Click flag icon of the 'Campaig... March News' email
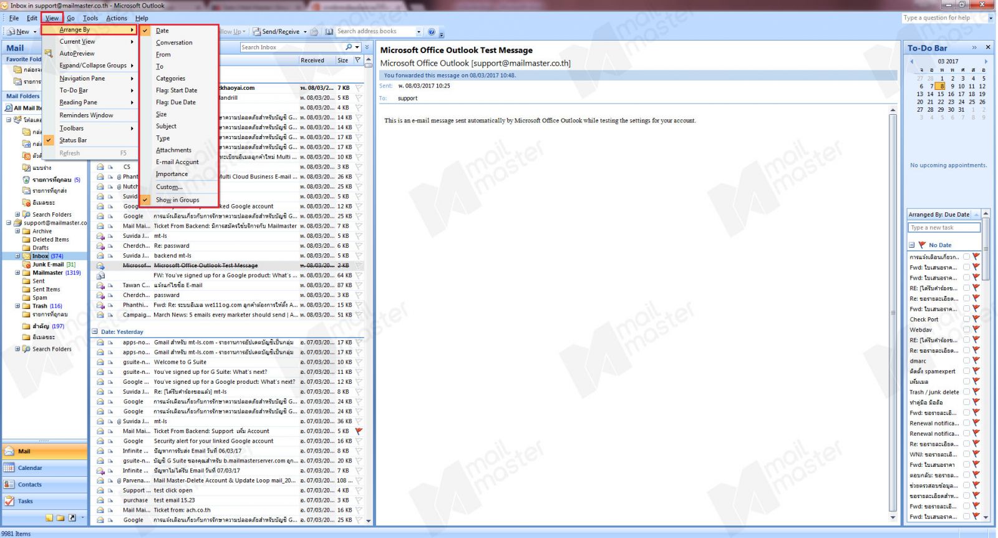998x538 pixels. [359, 315]
